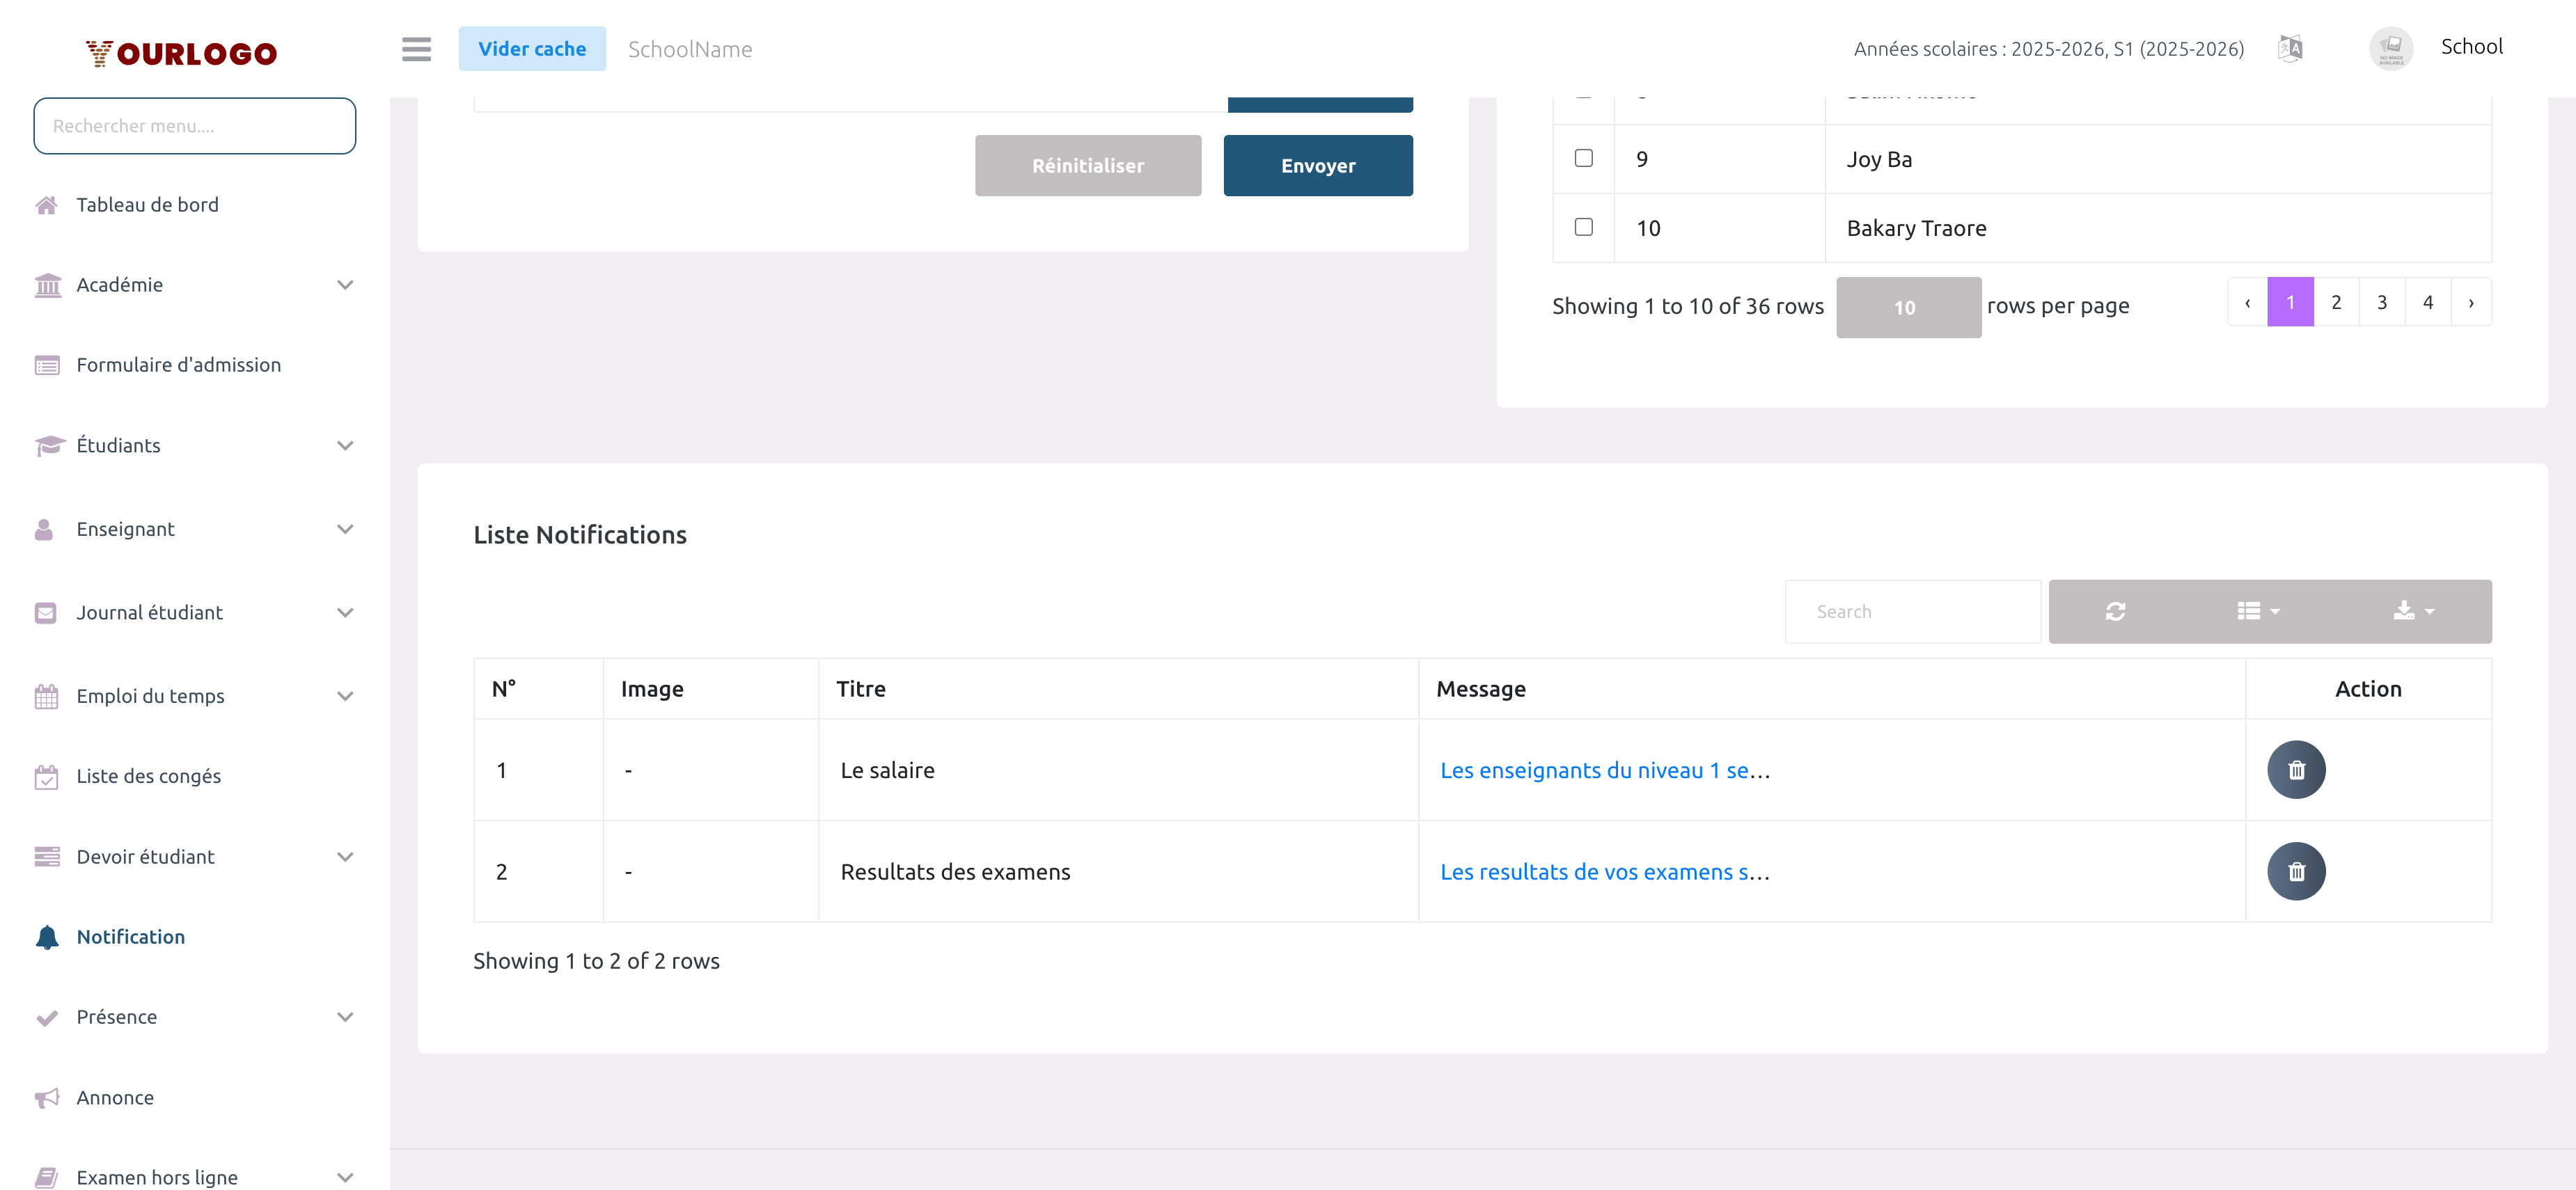Open Examen hors ligne in the sidebar
Viewport: 2576px width, 1190px height.
(157, 1176)
